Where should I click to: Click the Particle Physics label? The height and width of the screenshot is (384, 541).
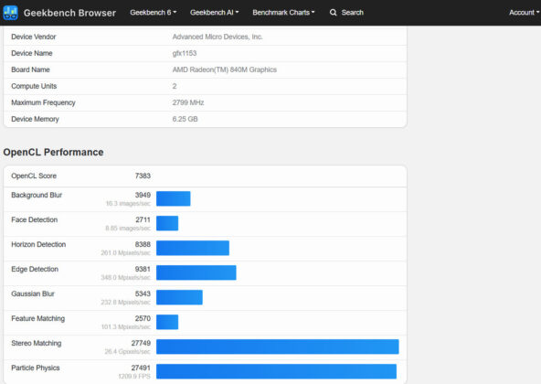click(x=36, y=368)
